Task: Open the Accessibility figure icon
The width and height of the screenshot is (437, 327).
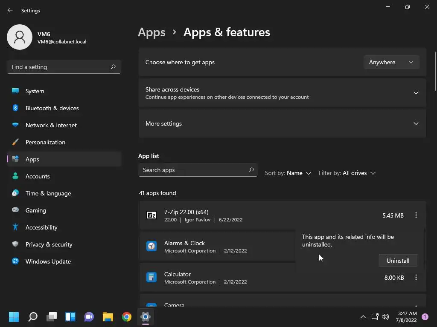Action: [15, 227]
